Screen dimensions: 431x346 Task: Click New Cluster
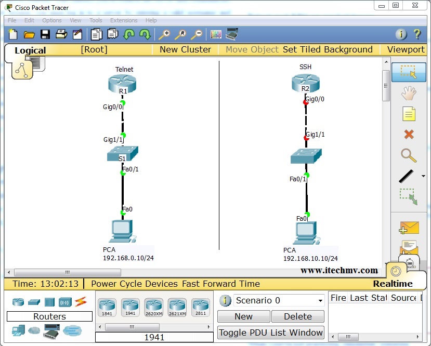point(186,49)
